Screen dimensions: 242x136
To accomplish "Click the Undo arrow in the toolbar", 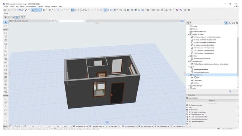I will point(9,10).
